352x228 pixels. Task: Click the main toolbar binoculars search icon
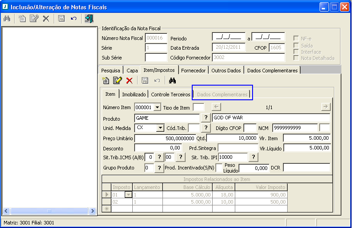(7, 19)
